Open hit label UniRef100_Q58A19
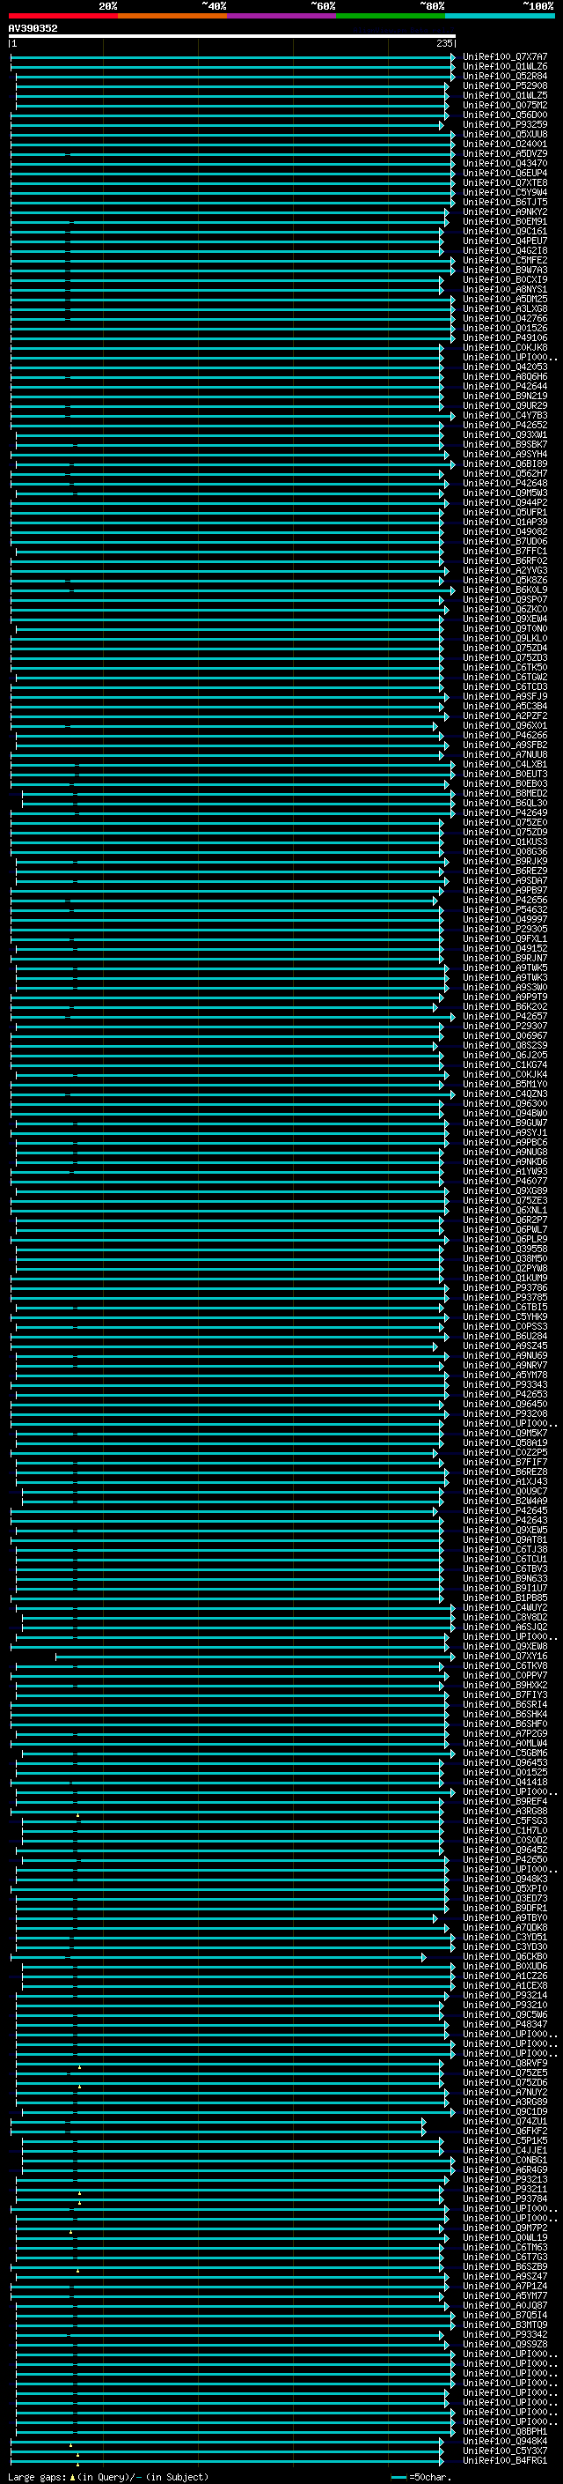This screenshot has width=563, height=2484. (x=504, y=1442)
